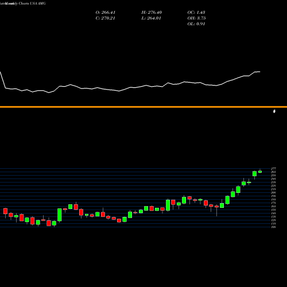Screen dimensions: 287x287
Task: Click the top 277 price axis label
Action: pyautogui.click(x=273, y=169)
